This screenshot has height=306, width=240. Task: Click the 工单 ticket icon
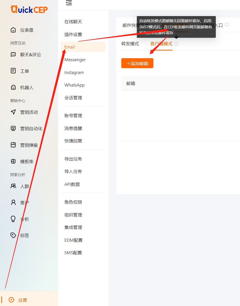(x=13, y=71)
